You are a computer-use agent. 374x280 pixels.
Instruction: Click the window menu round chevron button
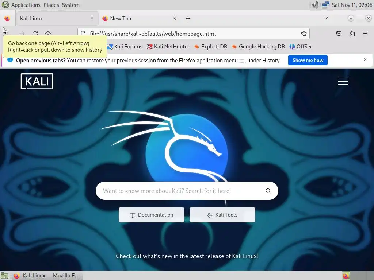(x=351, y=18)
